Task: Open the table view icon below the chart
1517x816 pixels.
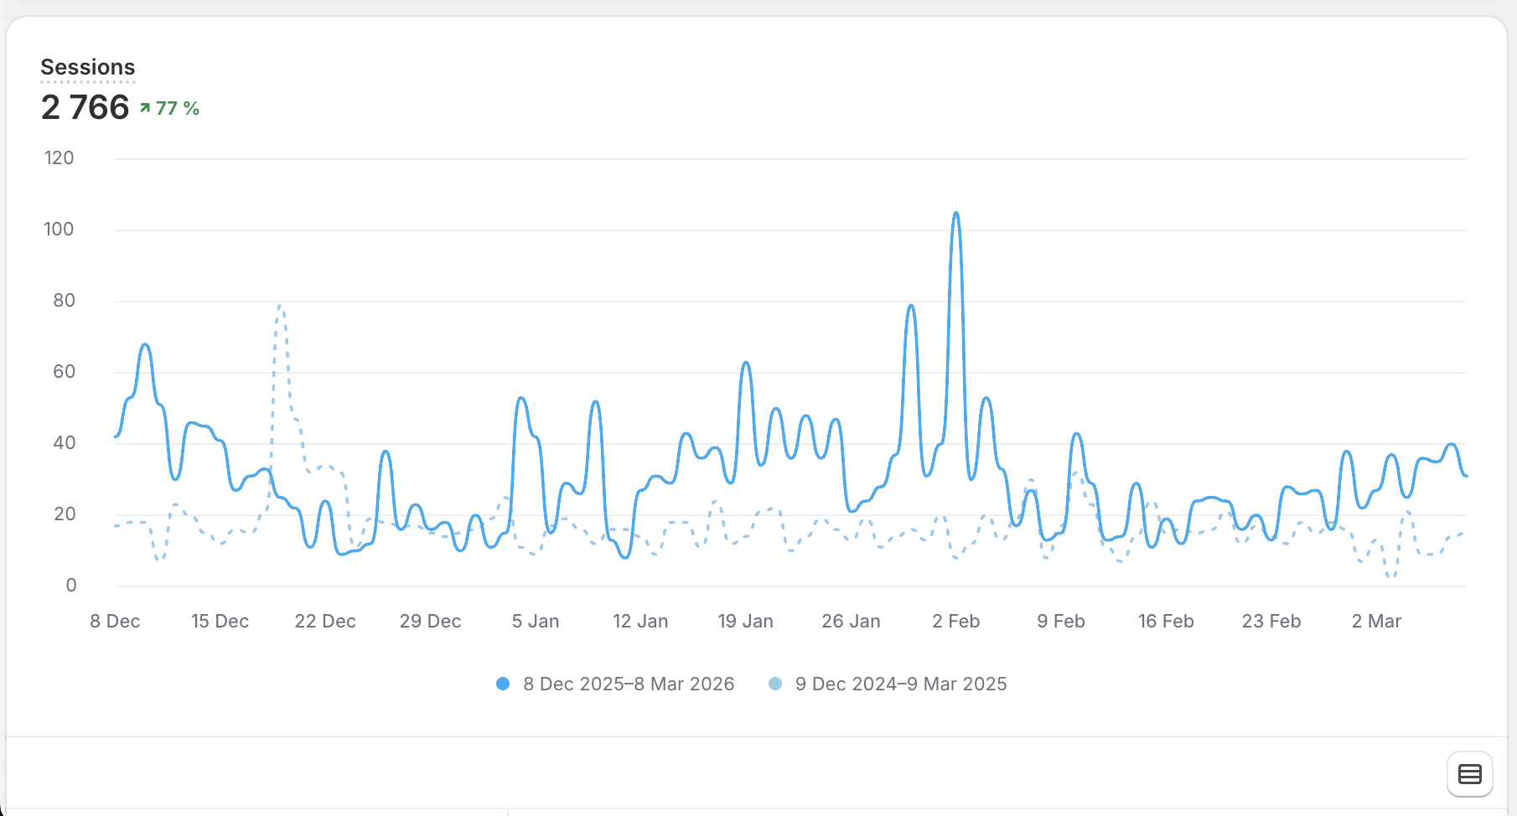Action: coord(1469,773)
